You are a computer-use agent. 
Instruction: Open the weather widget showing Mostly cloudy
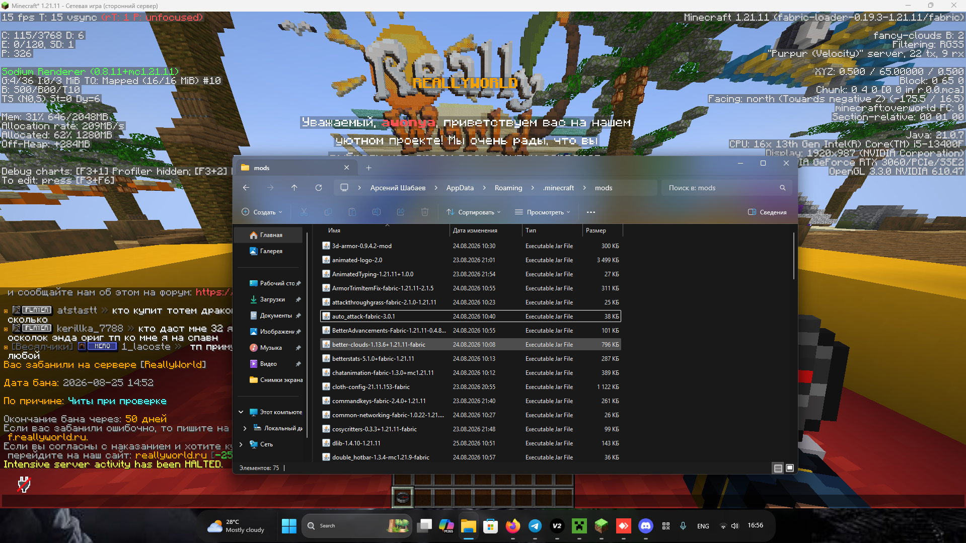(x=236, y=526)
